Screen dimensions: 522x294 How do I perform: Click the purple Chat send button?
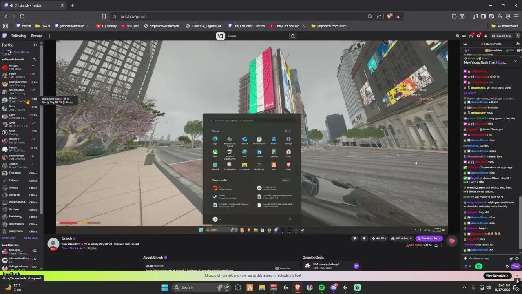pyautogui.click(x=515, y=266)
